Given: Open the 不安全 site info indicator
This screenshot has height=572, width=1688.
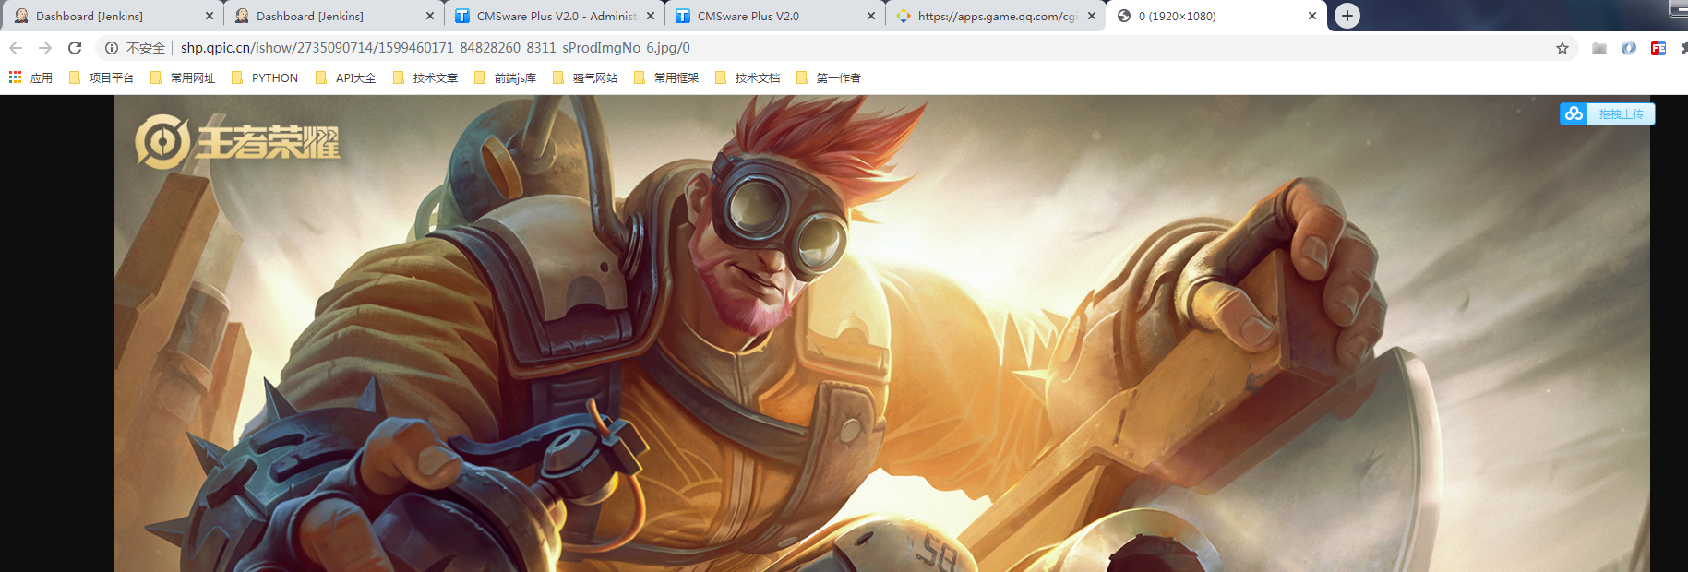Looking at the screenshot, I should [135, 48].
